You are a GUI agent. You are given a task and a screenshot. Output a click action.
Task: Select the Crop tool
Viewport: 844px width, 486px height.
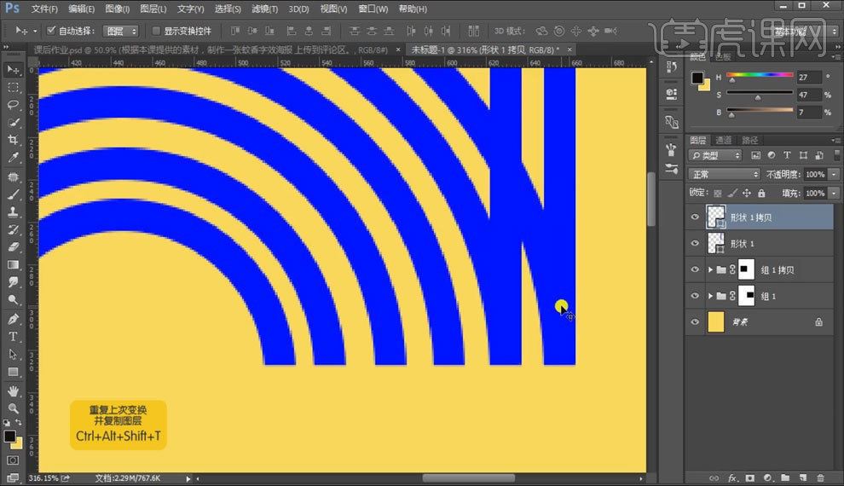tap(13, 140)
